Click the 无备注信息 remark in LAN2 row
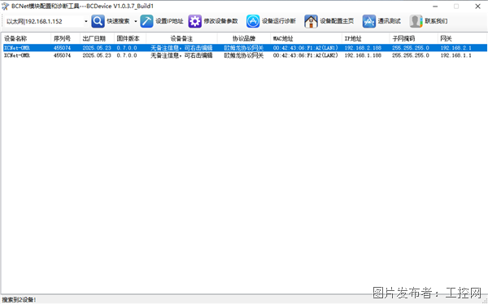Image resolution: width=488 pixels, height=304 pixels. [x=181, y=55]
